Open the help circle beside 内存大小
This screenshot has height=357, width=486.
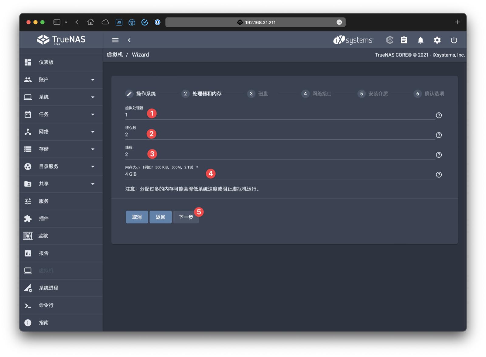[x=439, y=175]
